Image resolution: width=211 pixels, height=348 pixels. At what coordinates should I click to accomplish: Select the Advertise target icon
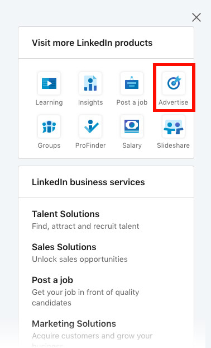pyautogui.click(x=174, y=83)
